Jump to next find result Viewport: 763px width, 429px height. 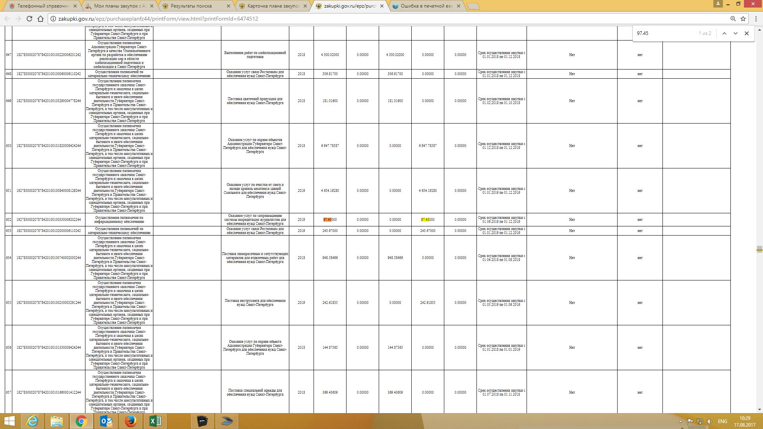click(x=735, y=33)
